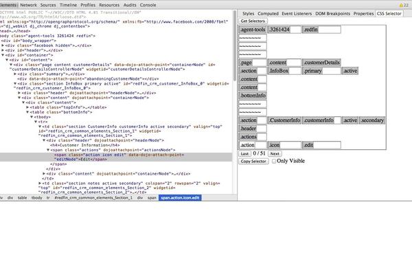Expand the div class facebook hidden node
Viewport: 412px width, 275px height.
click(x=3, y=45)
